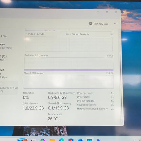Click the 15.9 GB graph maximum label
Image resolution: width=141 pixels, height=141 pixels.
click(110, 73)
